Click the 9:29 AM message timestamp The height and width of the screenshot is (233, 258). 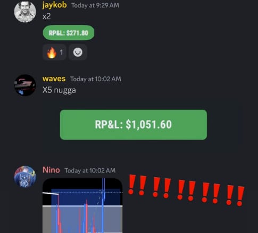pos(95,5)
